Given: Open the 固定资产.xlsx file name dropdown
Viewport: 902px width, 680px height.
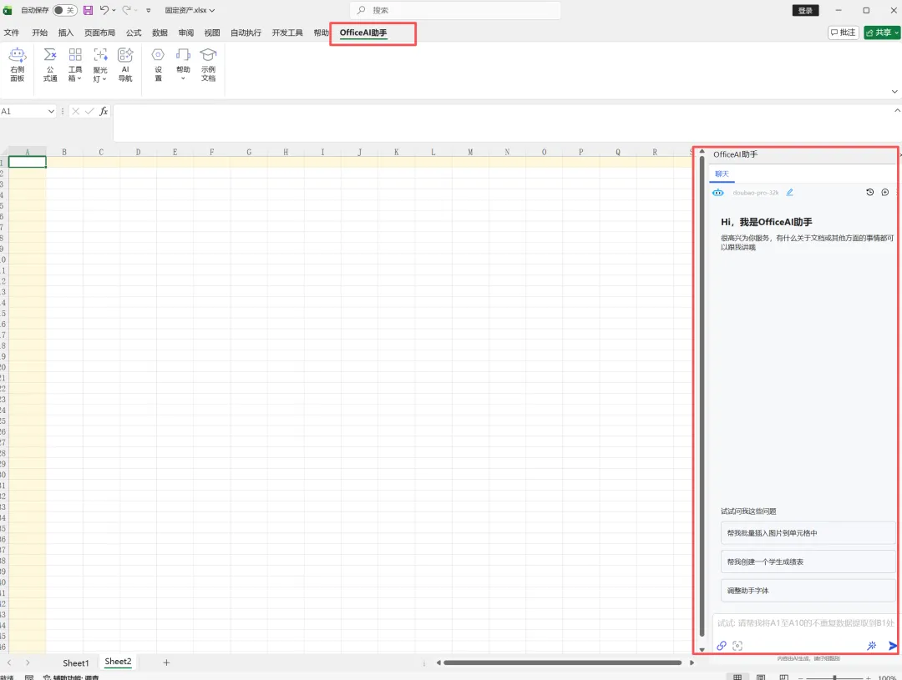Looking at the screenshot, I should click(x=190, y=10).
